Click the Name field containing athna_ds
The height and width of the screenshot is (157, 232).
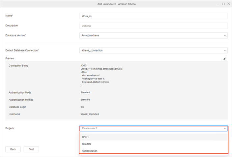tap(153, 16)
